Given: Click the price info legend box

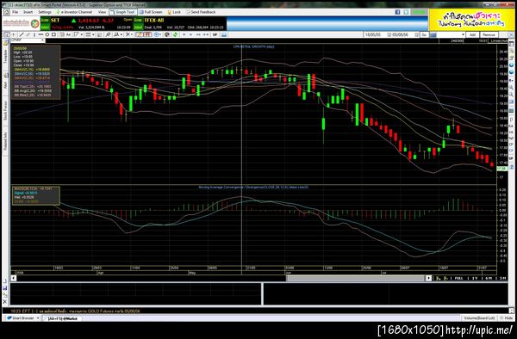Looking at the screenshot, I should [36, 72].
